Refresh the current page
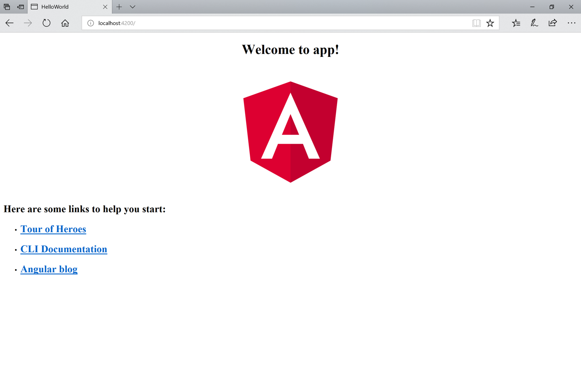The width and height of the screenshot is (581, 380). [x=46, y=23]
